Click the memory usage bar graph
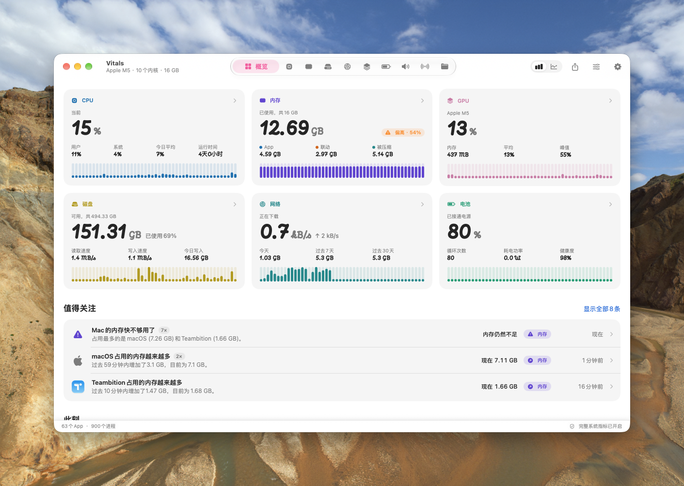This screenshot has height=486, width=684. tap(342, 172)
